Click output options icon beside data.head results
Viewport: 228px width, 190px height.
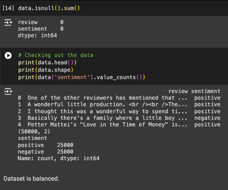click(x=8, y=92)
